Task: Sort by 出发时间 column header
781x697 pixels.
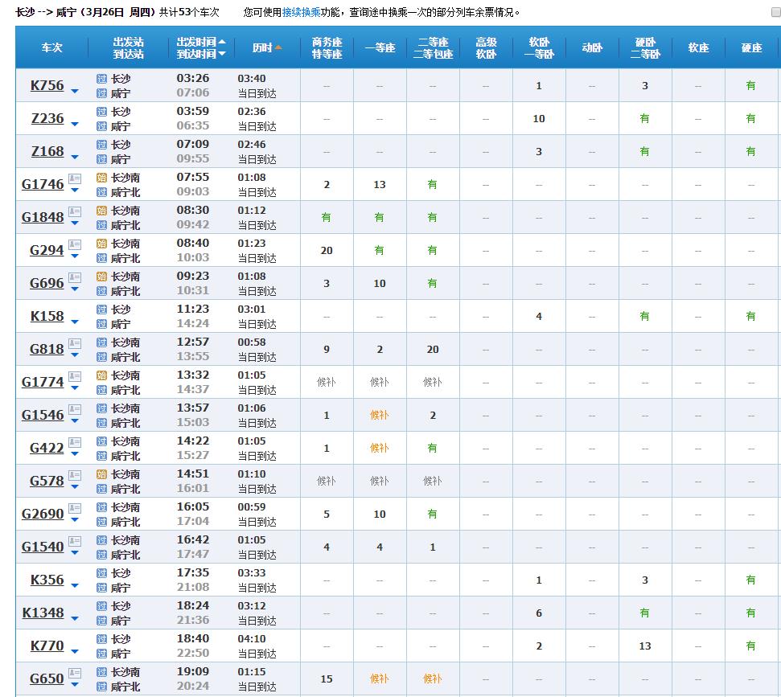Action: tap(201, 41)
